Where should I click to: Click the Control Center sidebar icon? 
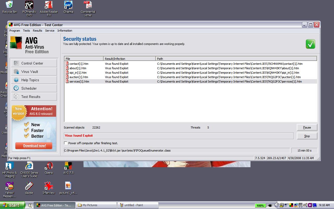click(16, 63)
